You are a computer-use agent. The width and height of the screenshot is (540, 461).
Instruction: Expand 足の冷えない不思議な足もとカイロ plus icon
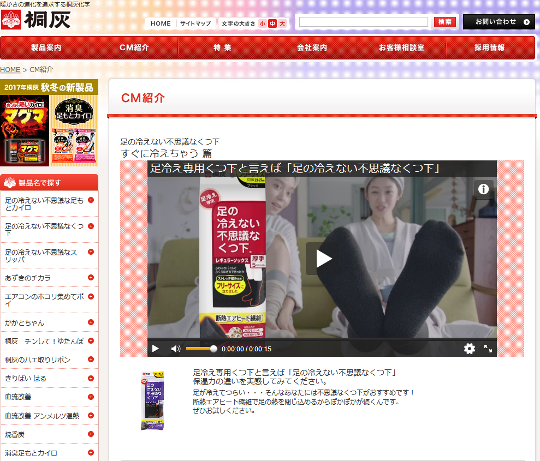coord(91,200)
